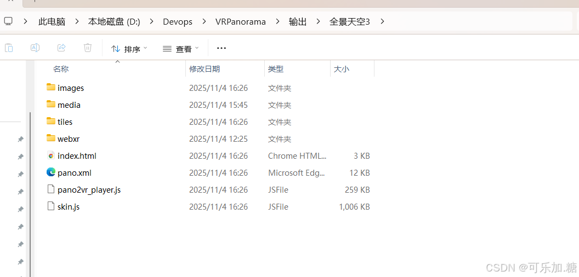Click the Paste clipboard icon in toolbar
The width and height of the screenshot is (579, 277).
tap(9, 48)
